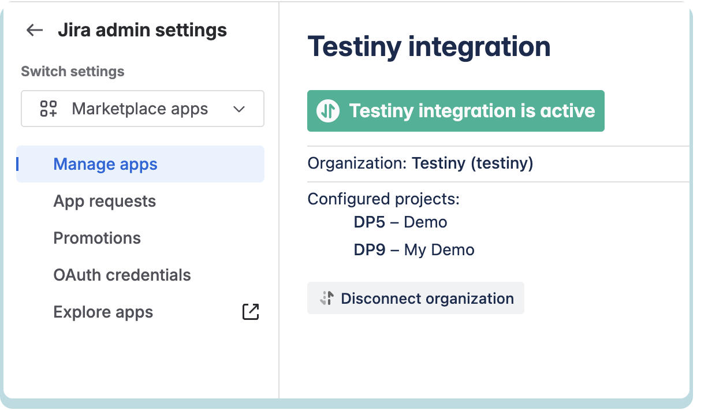Image resolution: width=708 pixels, height=410 pixels.
Task: Select project DP5 – Demo
Action: 400,222
